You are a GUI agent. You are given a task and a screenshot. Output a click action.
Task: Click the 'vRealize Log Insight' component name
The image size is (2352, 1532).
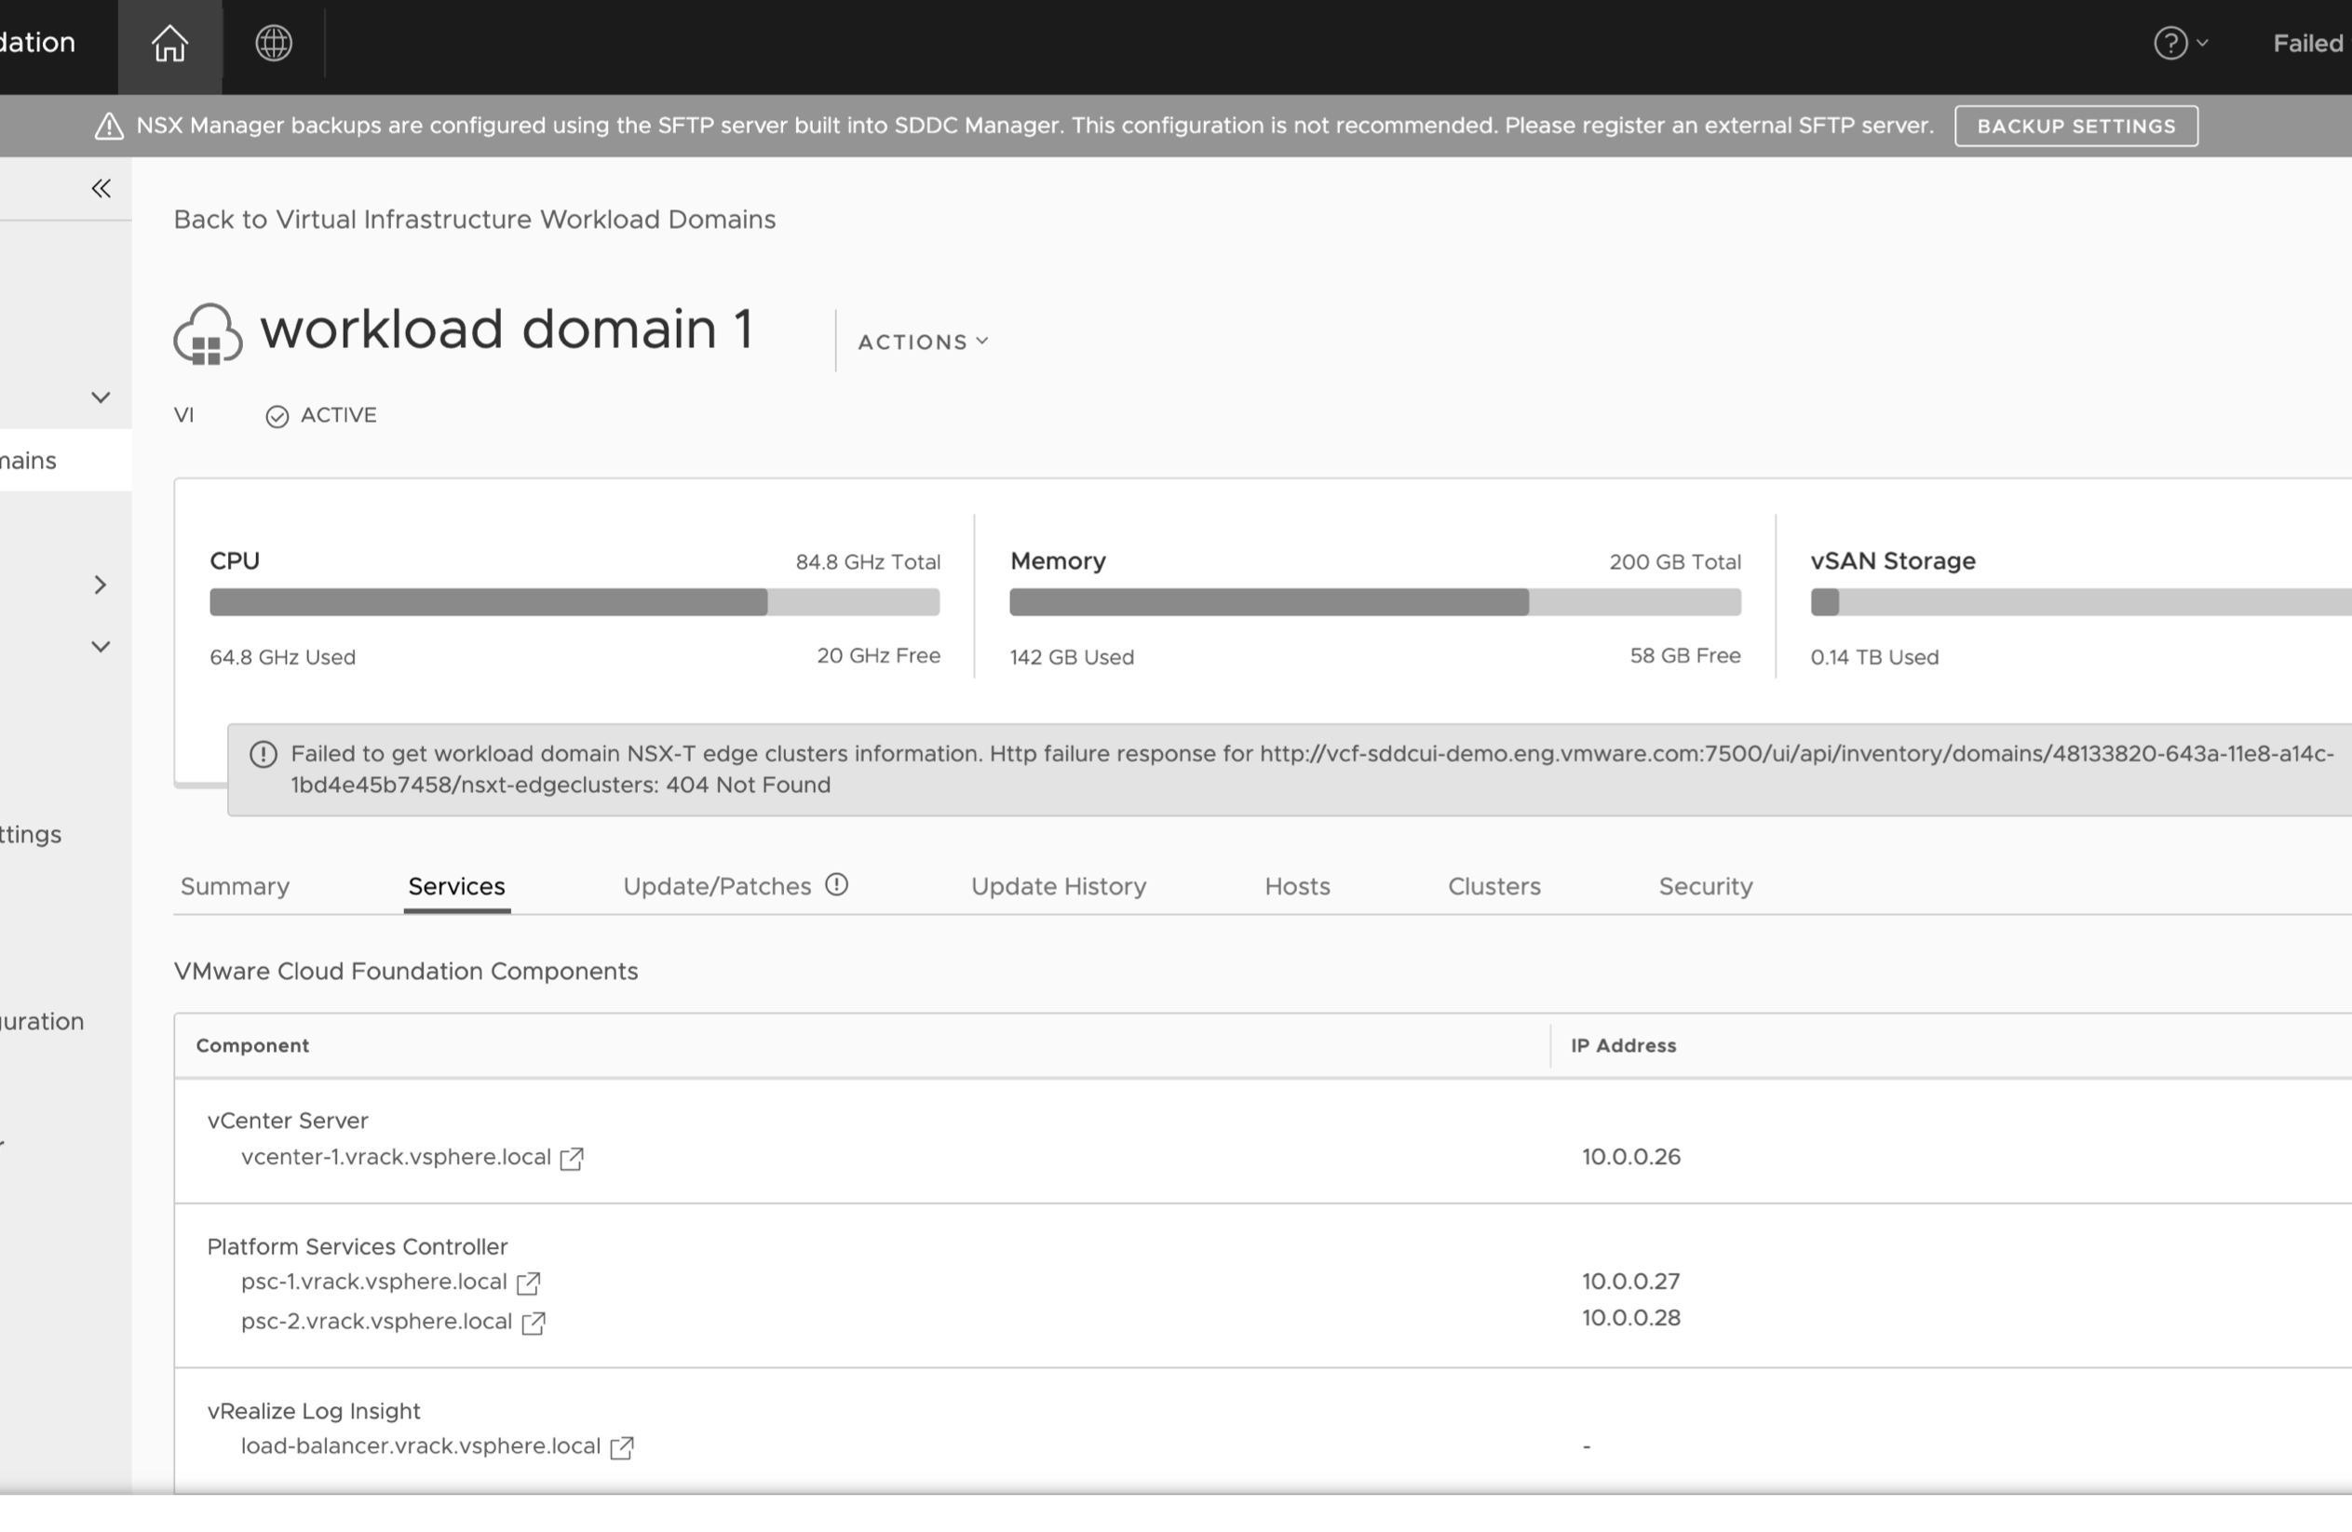pyautogui.click(x=313, y=1412)
